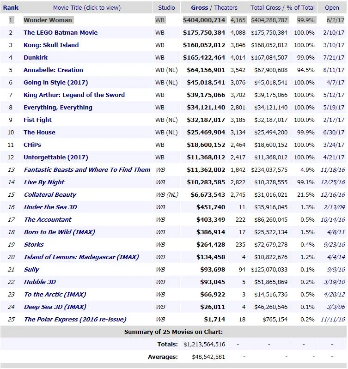The height and width of the screenshot is (369, 348).
Task: Select CHiPs theater count 2,464
Action: (238, 145)
